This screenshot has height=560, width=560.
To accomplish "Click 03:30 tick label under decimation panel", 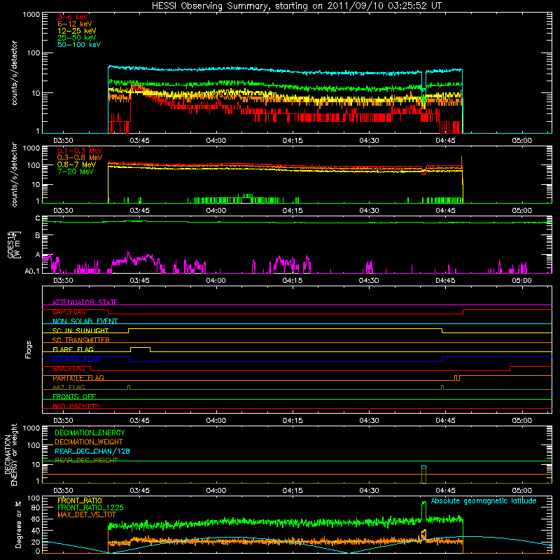I will (63, 491).
